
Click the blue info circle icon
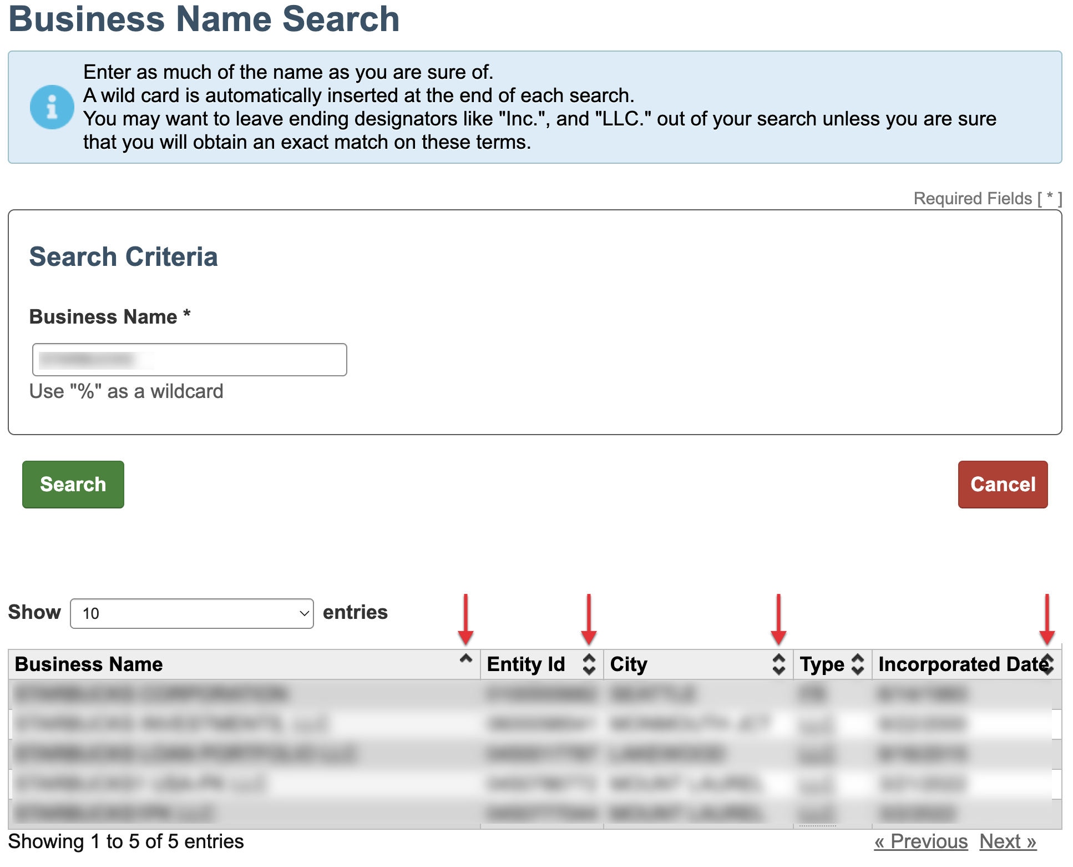click(x=52, y=107)
